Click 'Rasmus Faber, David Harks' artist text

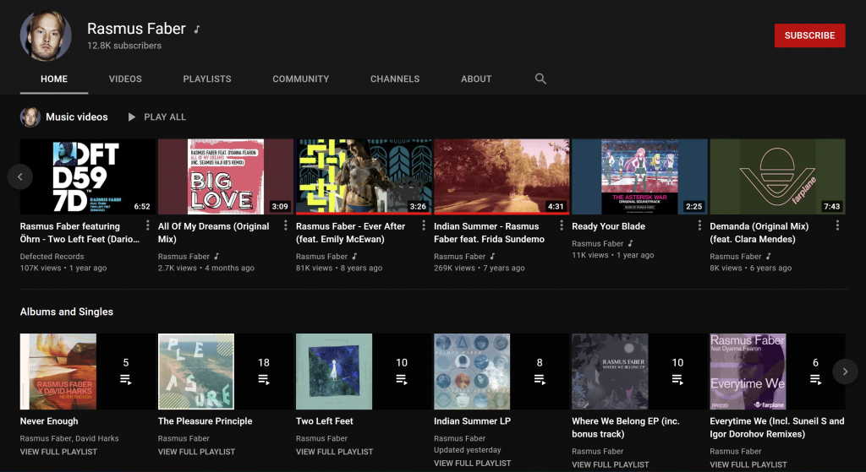[69, 438]
